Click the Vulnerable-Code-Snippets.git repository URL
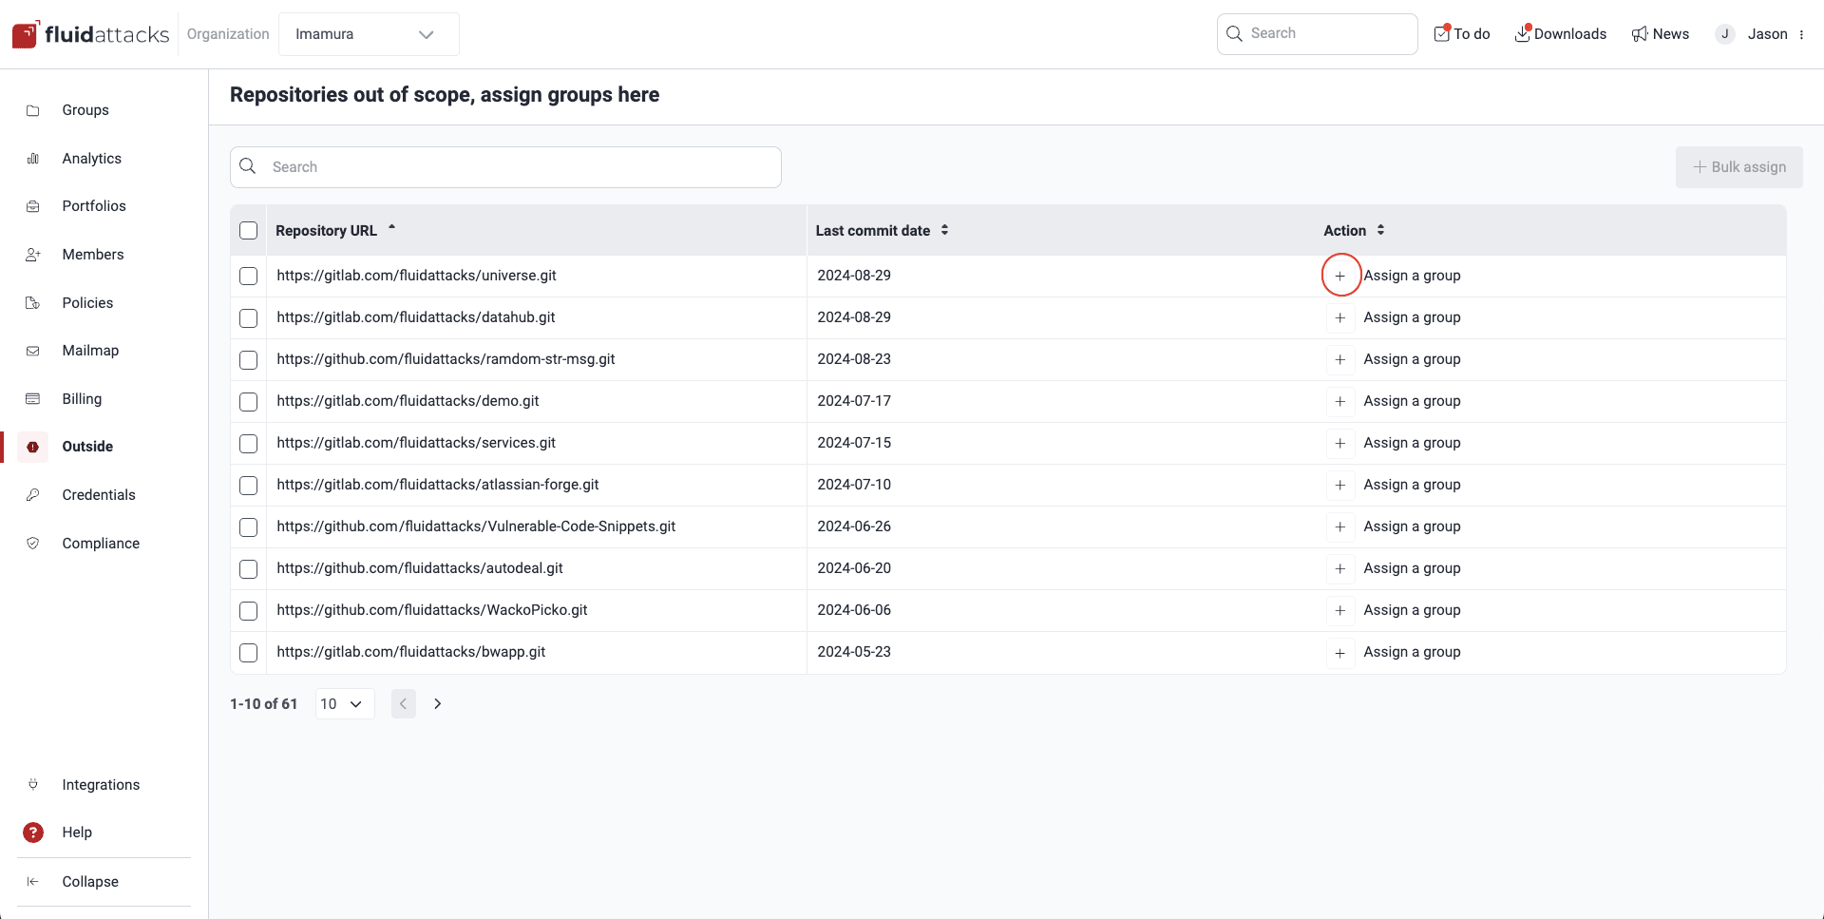 (x=476, y=527)
